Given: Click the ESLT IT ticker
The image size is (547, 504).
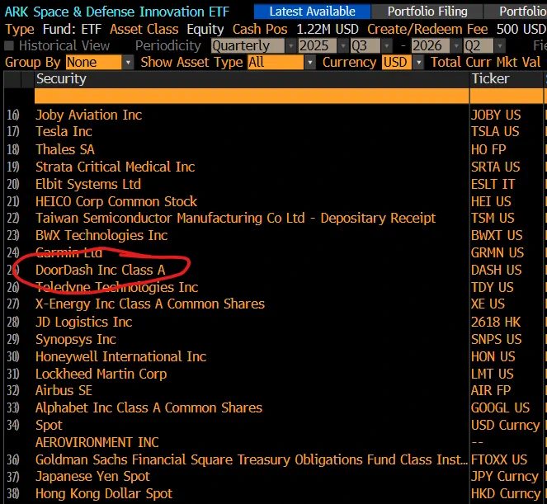Looking at the screenshot, I should (493, 184).
